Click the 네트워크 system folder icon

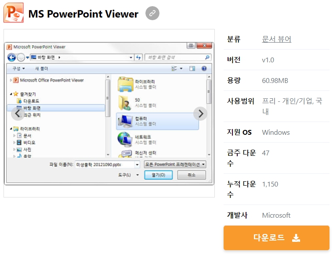125,140
